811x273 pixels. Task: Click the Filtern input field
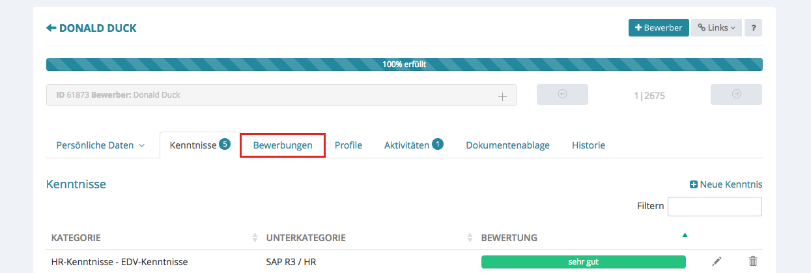715,207
